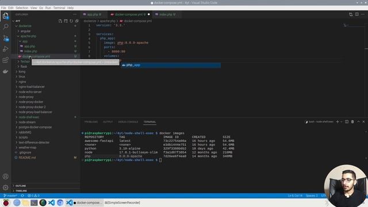Image resolution: width=368 pixels, height=207 pixels.
Task: Open File Manager from taskbar
Action: click(25, 202)
